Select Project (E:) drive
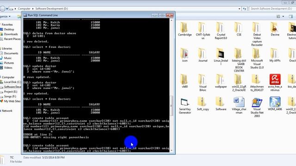The height and width of the screenshot is (166, 296). 10,92
